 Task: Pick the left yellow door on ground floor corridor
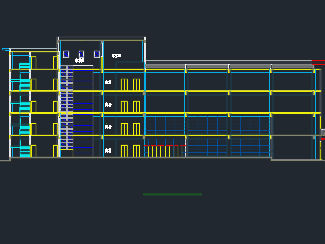click(124, 151)
